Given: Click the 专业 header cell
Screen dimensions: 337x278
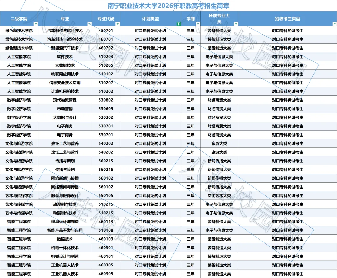Looking at the screenshot, I should click(65, 19).
